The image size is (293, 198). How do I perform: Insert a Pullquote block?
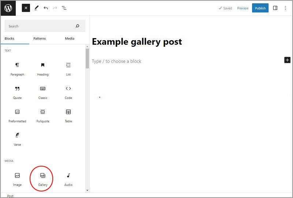[43, 116]
